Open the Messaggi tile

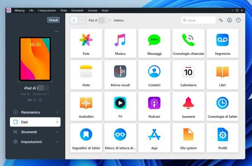[154, 43]
